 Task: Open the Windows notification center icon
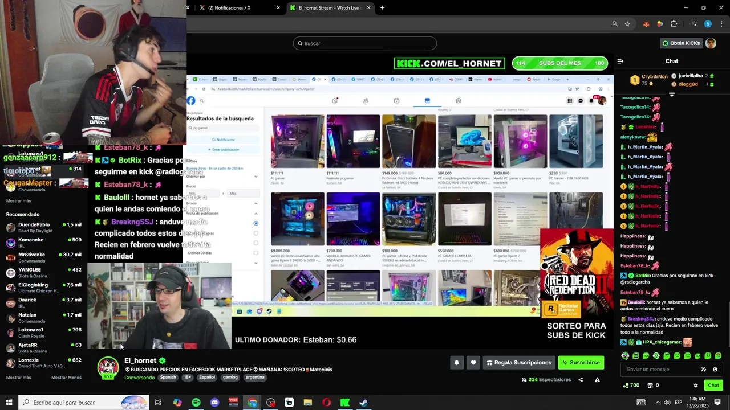717,403
